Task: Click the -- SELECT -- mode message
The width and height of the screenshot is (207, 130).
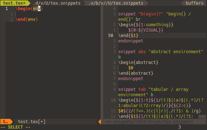Action: 15,127
